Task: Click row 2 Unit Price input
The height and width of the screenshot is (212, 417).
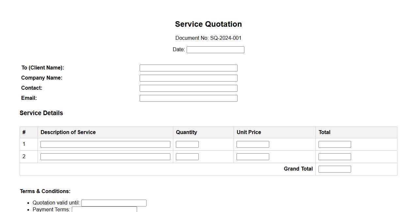Action: (x=253, y=157)
